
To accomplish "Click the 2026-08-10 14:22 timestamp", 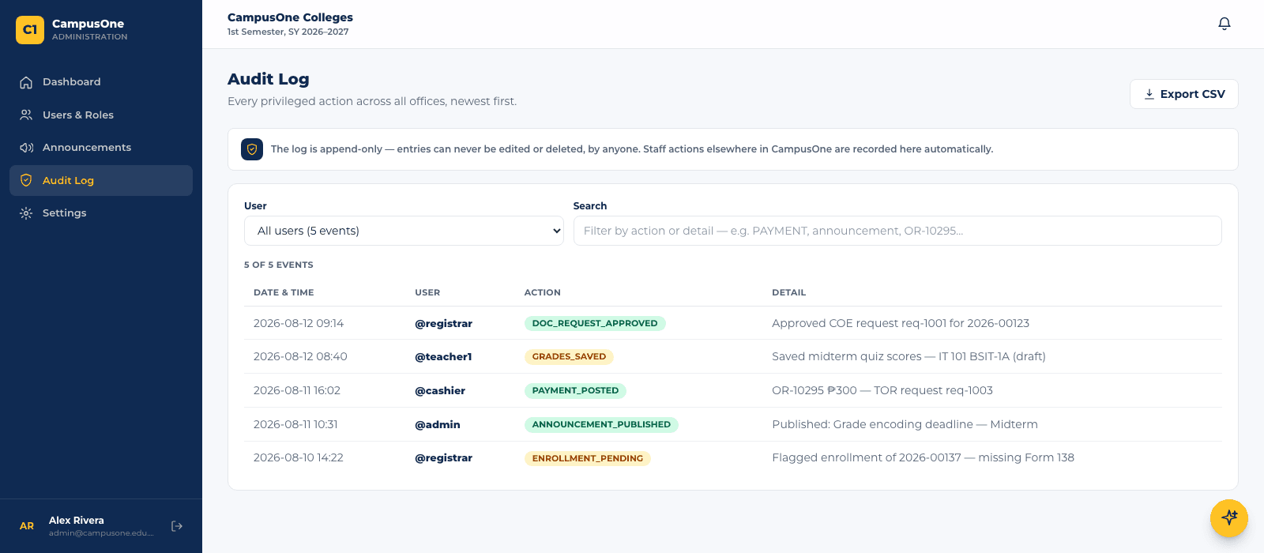I will [x=299, y=457].
